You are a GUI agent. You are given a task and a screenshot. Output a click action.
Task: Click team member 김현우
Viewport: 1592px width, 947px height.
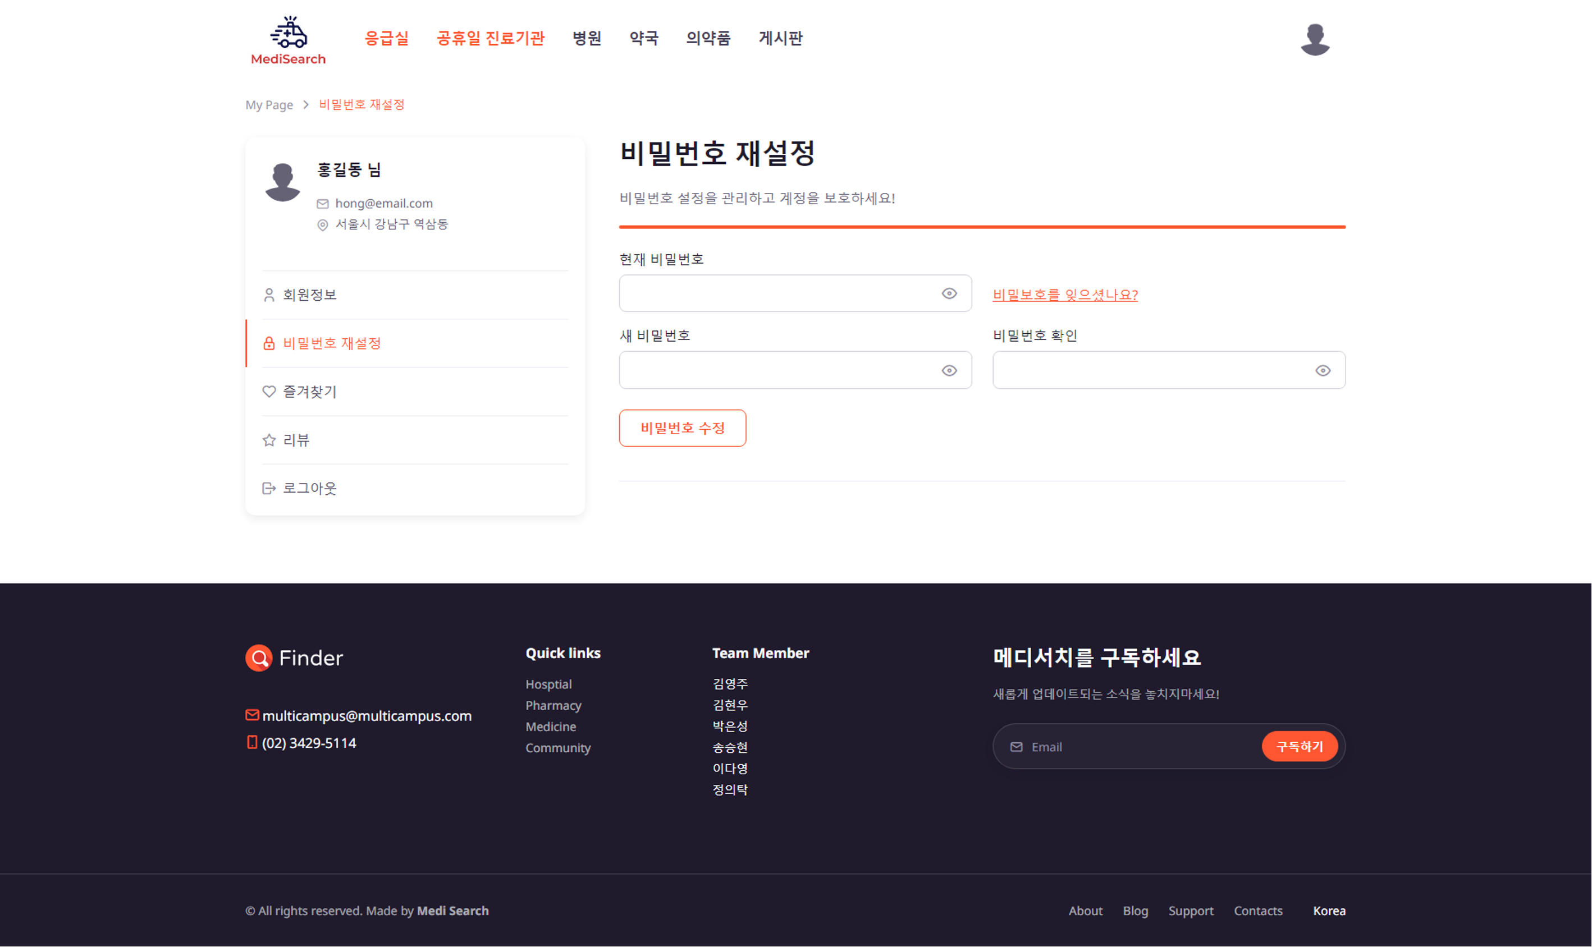(730, 705)
